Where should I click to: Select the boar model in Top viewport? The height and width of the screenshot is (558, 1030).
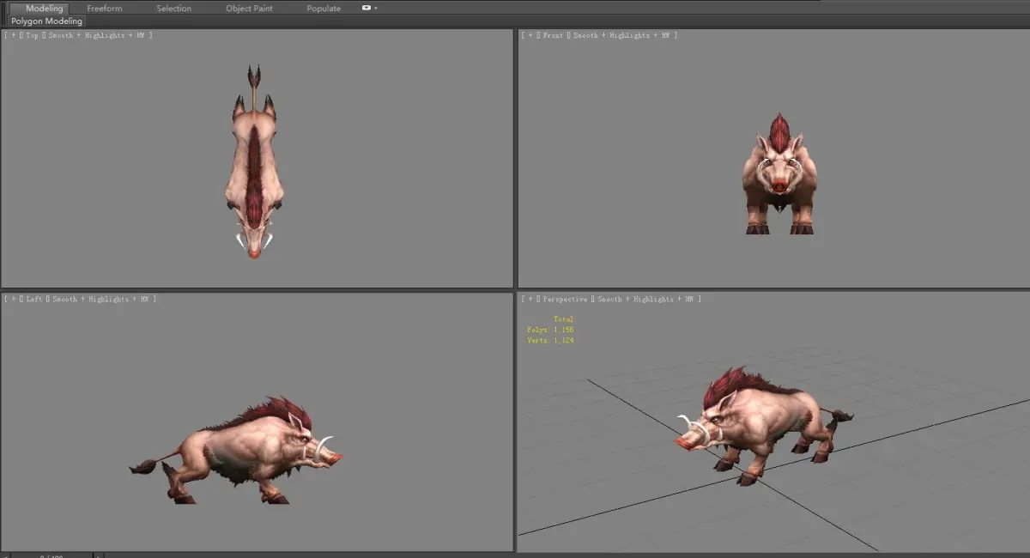point(253,163)
